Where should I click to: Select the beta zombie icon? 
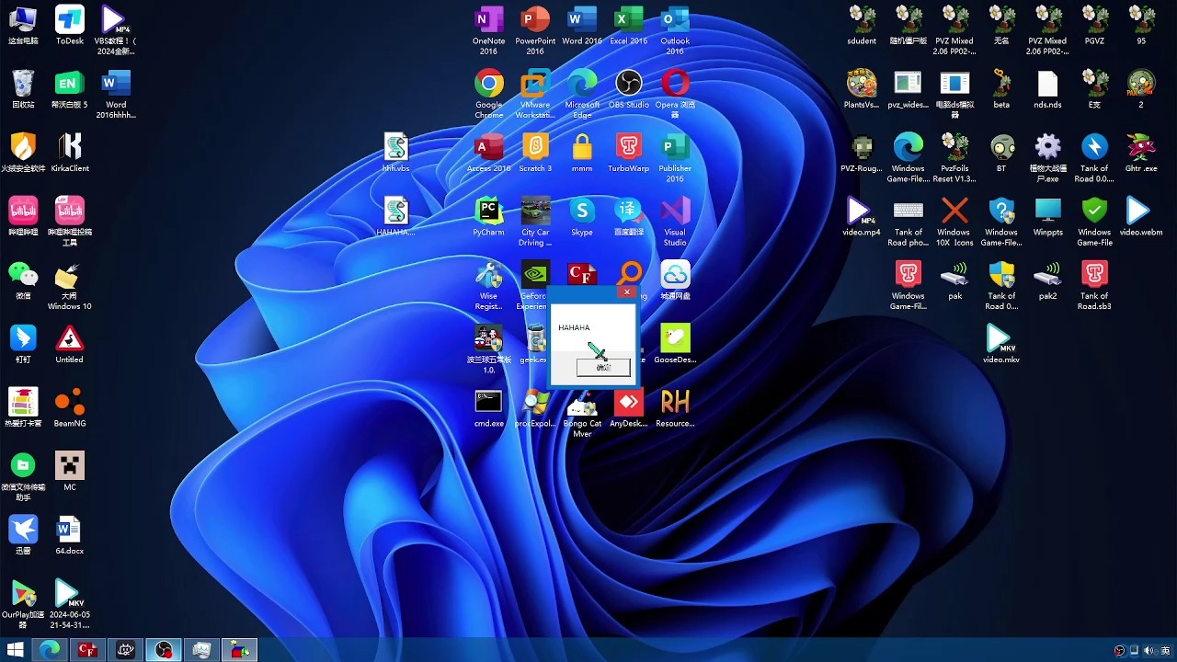1001,89
